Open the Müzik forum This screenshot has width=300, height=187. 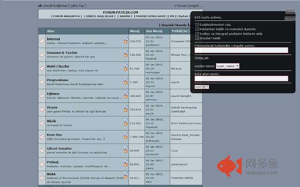52,121
